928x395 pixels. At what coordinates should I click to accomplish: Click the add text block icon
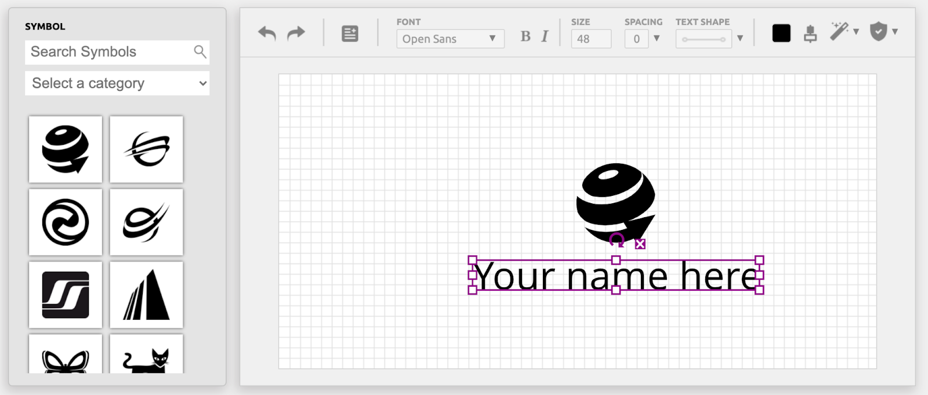(350, 34)
